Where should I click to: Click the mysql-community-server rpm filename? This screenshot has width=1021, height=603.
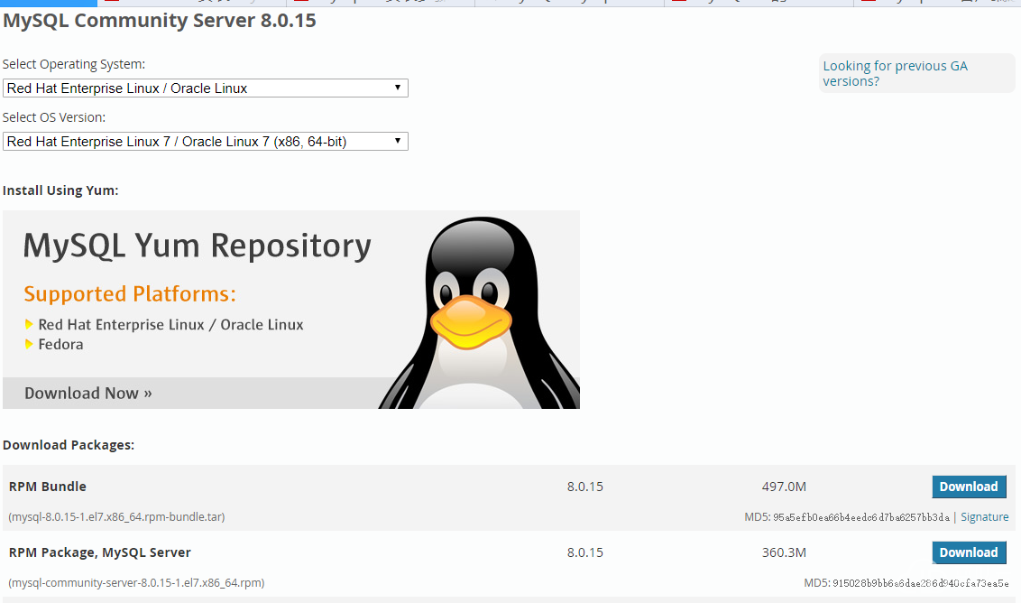coord(136,583)
